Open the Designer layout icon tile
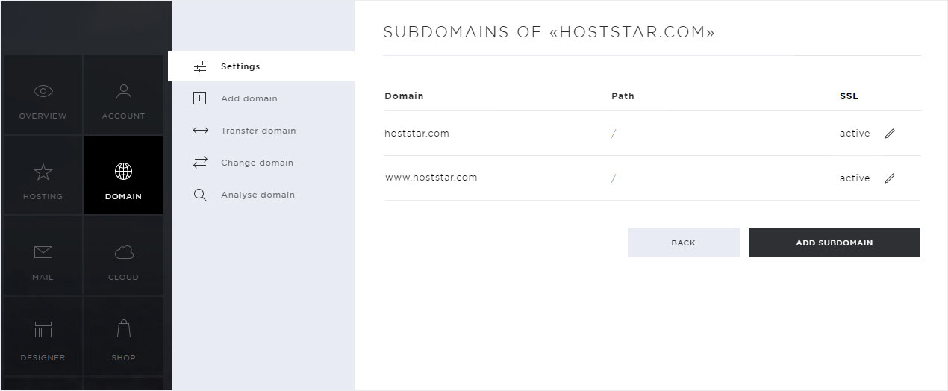The height and width of the screenshot is (391, 948). click(x=43, y=336)
